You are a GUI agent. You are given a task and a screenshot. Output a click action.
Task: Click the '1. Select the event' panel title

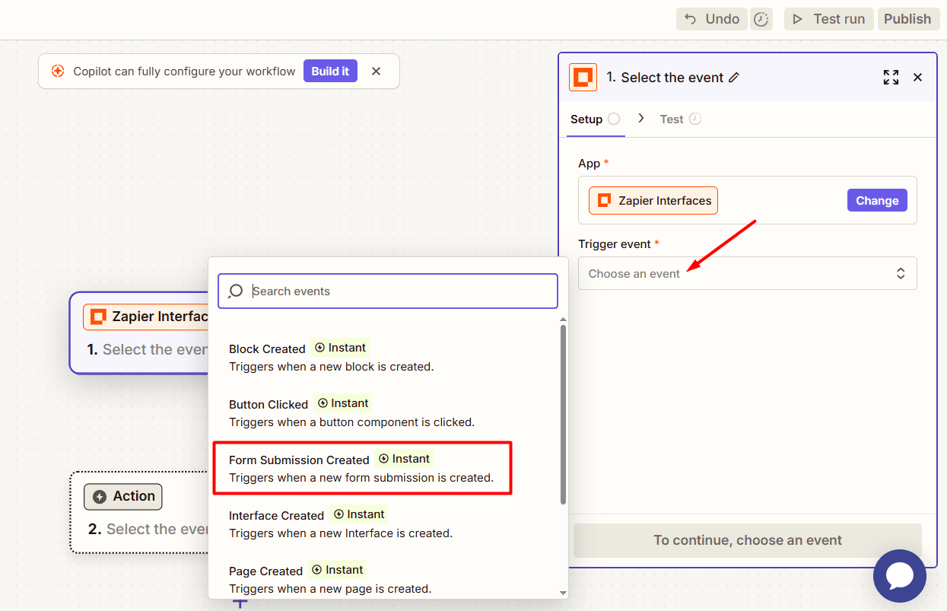click(665, 78)
